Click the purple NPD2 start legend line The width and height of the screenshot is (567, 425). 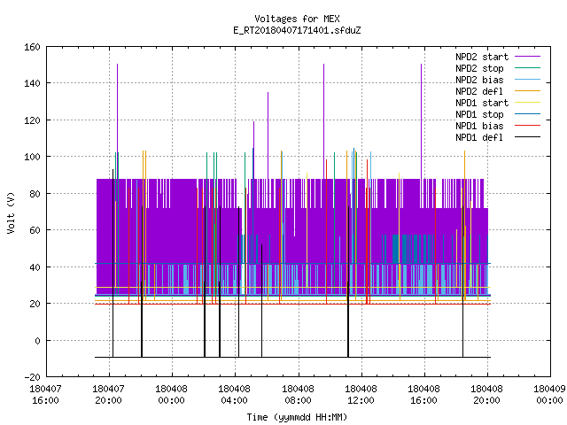coord(527,57)
